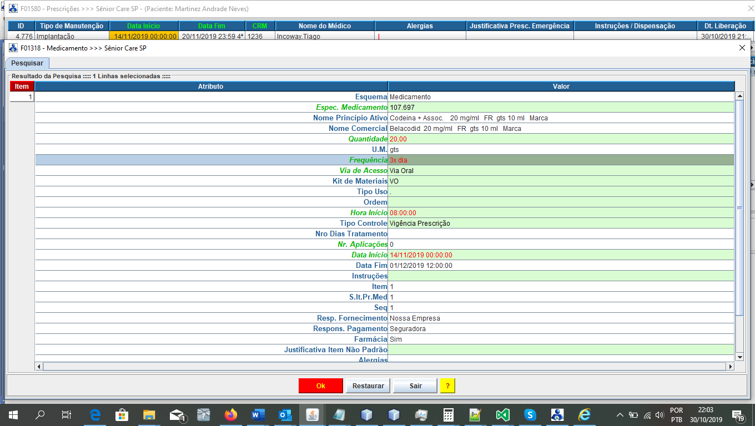
Task: Launch Internet Explorer from the taskbar
Action: [585, 414]
